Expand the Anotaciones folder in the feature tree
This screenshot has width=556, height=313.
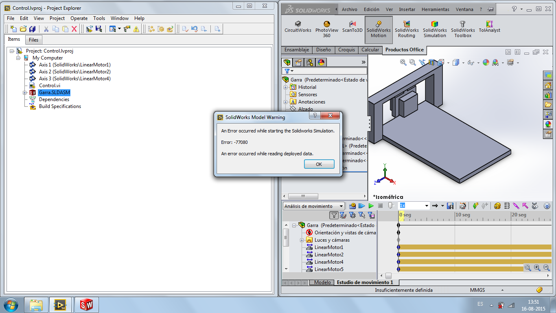[286, 102]
